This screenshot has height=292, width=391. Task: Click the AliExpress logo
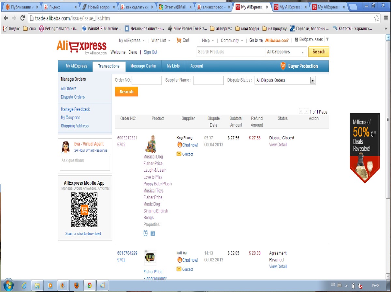coord(81,47)
